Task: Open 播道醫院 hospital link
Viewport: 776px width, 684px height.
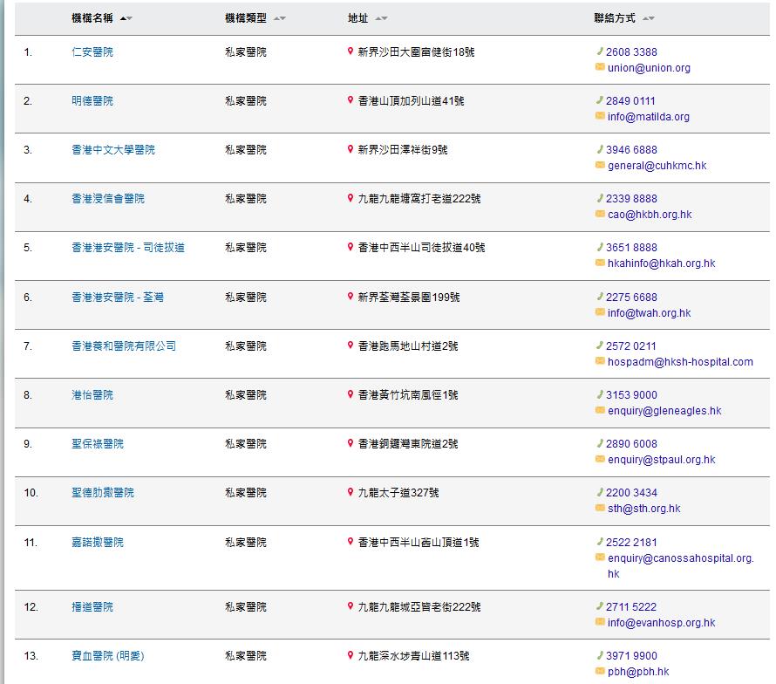Action: click(x=92, y=607)
